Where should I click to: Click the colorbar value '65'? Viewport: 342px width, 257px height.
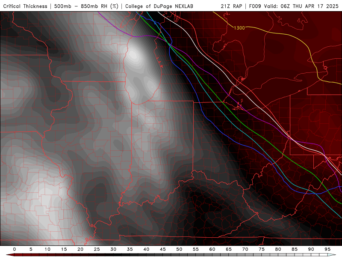(229, 249)
